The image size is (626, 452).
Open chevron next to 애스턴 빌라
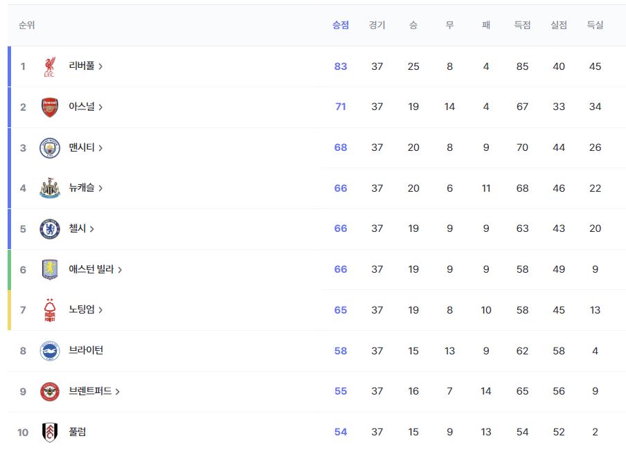tap(120, 270)
